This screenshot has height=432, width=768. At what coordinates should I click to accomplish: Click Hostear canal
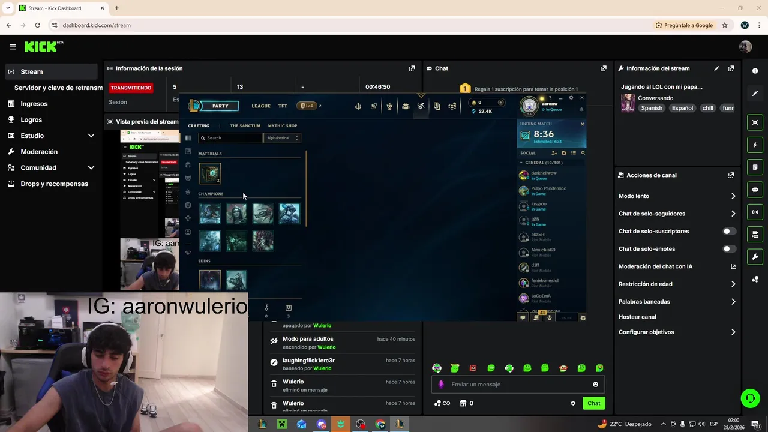[637, 317]
